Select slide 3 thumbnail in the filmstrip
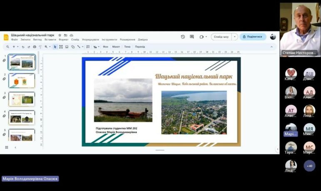The width and height of the screenshot is (321, 191). tap(22, 99)
